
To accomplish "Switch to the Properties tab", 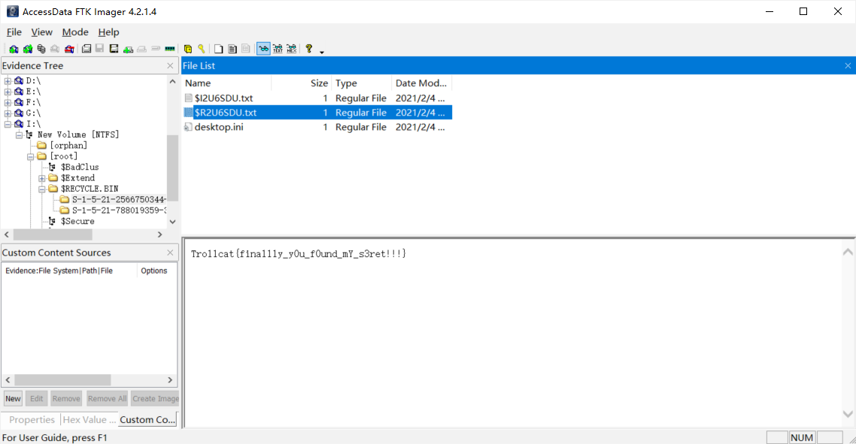I will [x=32, y=420].
